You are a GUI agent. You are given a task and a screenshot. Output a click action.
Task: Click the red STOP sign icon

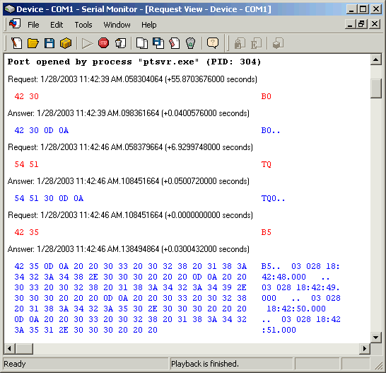103,43
